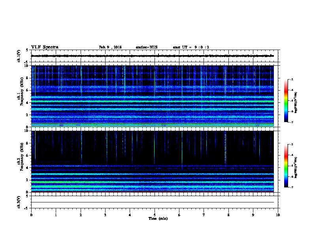Click the flat ch.3 voltage trace line

(153, 202)
